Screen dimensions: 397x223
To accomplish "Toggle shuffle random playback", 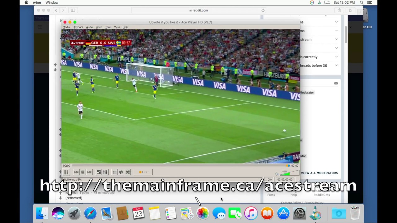I will point(127,172).
